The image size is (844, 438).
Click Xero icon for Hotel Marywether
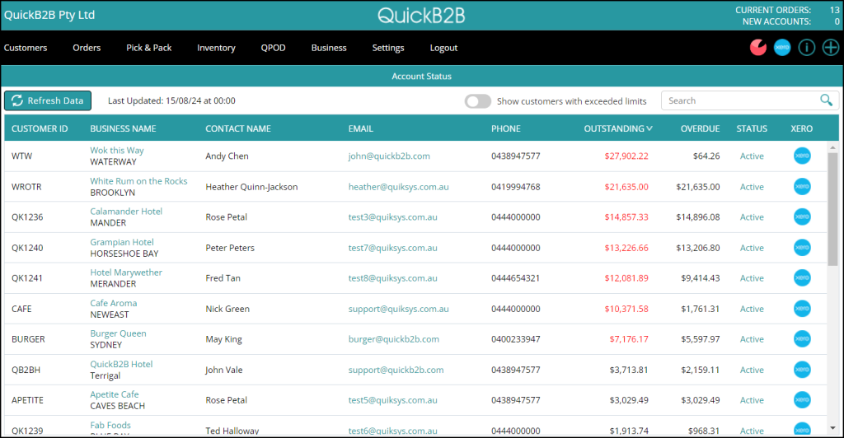(x=802, y=277)
